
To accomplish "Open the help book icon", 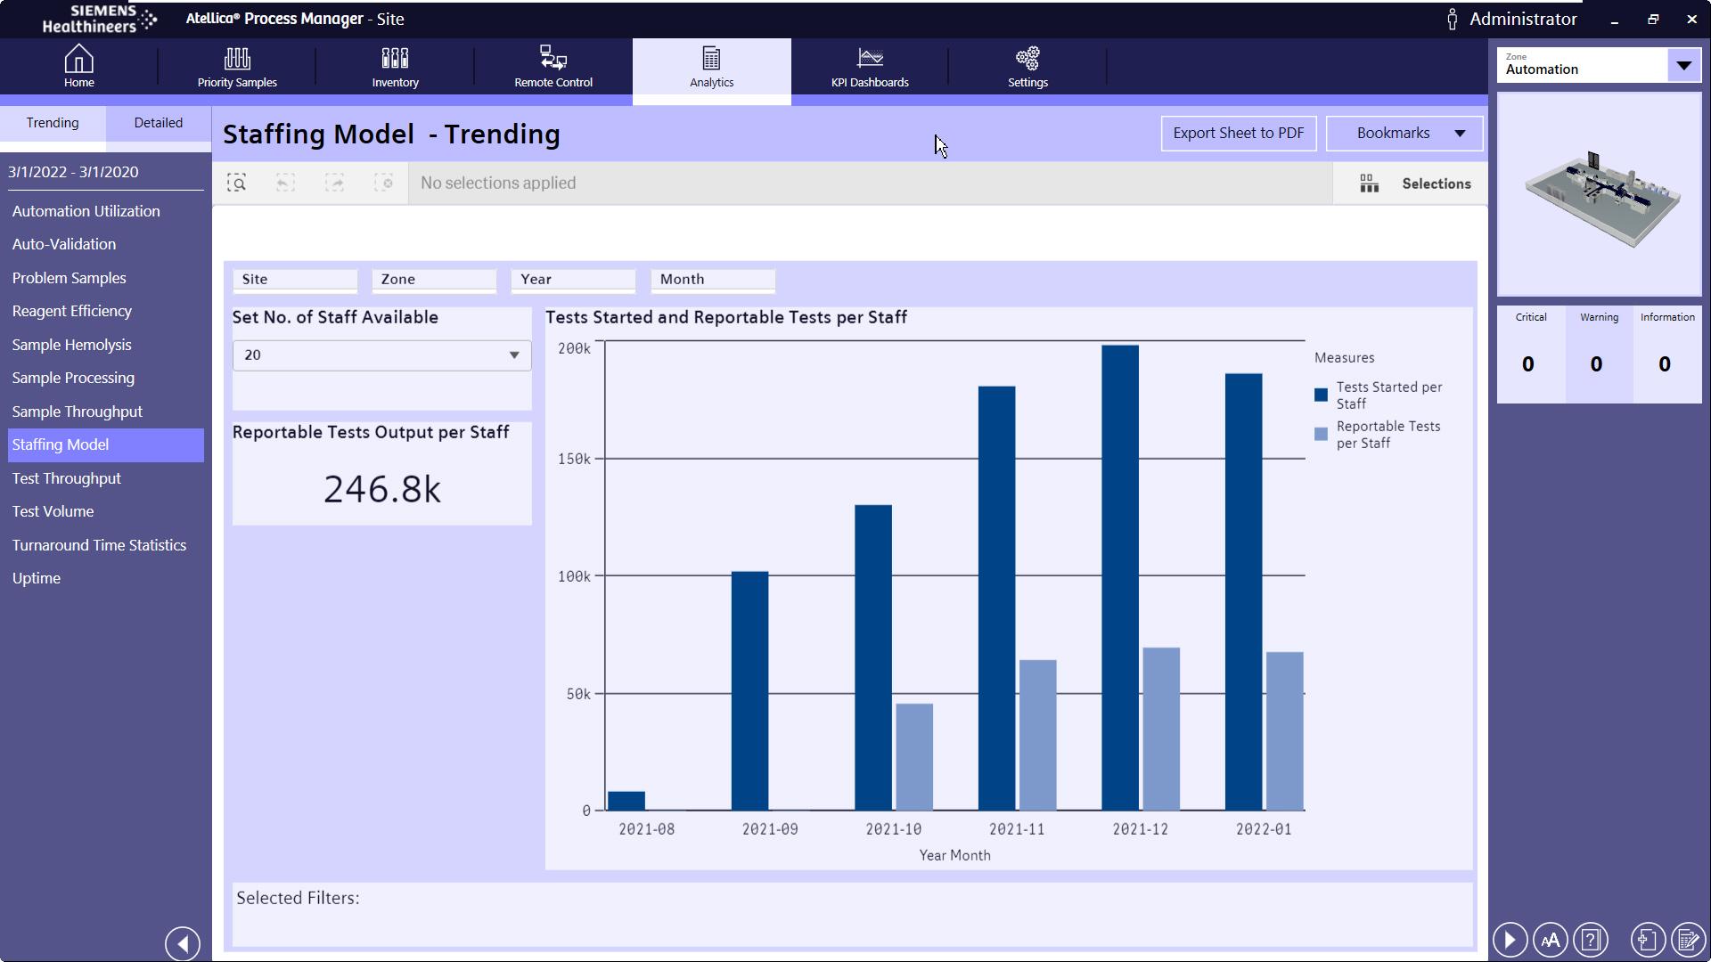I will coord(1591,940).
